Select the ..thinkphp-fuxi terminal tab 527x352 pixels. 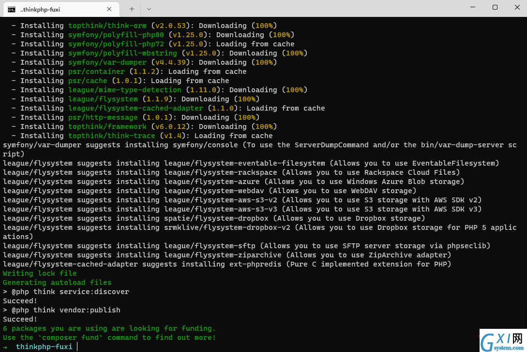point(61,9)
